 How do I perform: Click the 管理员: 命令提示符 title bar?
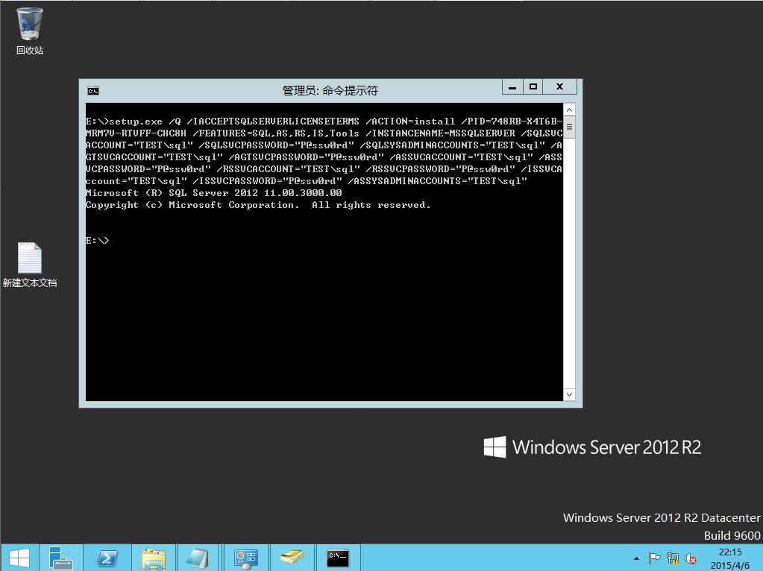330,90
